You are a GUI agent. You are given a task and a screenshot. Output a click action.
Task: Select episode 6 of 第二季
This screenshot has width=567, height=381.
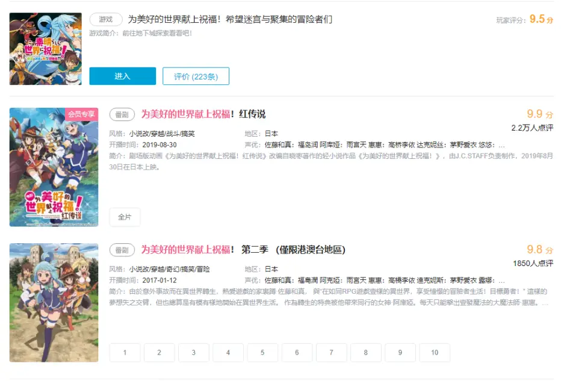point(297,353)
